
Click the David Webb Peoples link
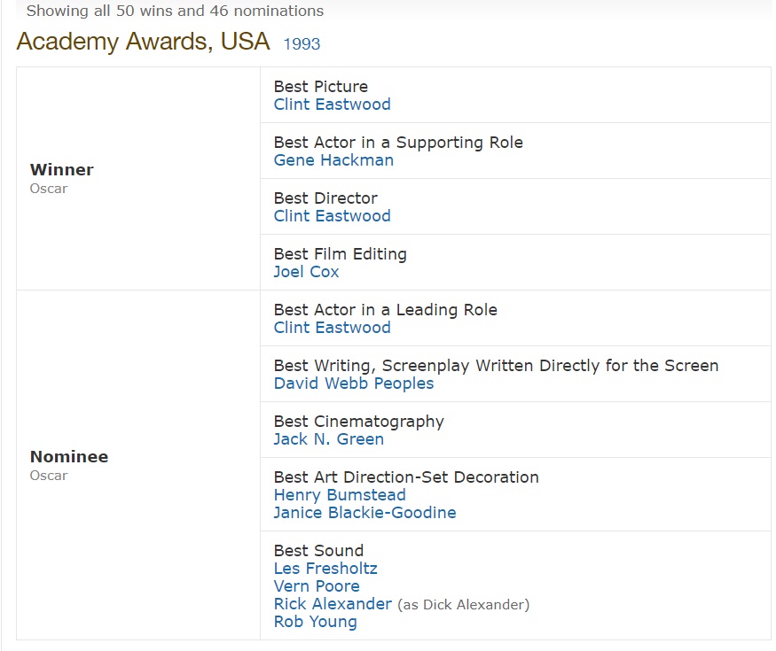(x=354, y=384)
